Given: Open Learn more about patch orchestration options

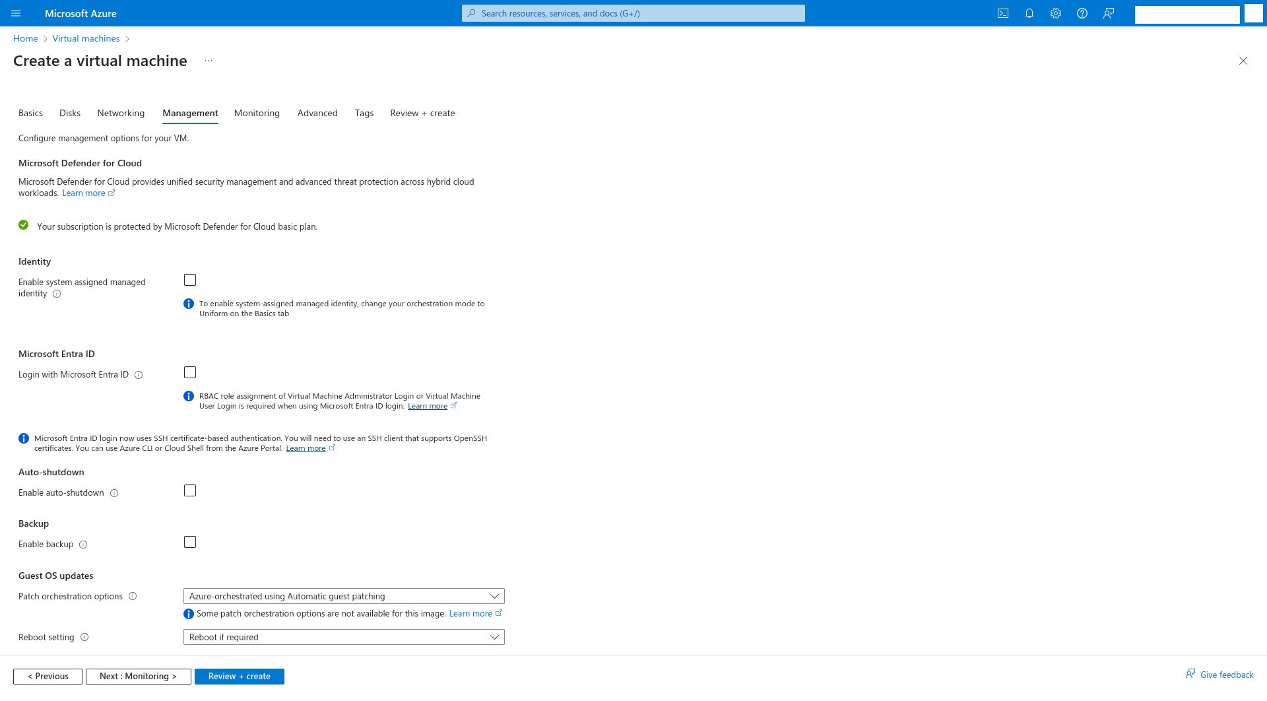Looking at the screenshot, I should (471, 614).
